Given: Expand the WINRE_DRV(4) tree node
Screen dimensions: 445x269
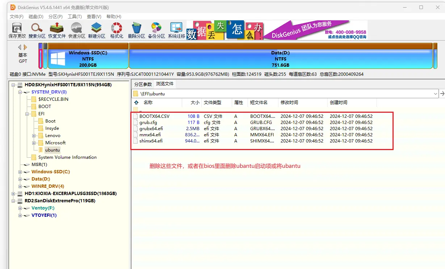Looking at the screenshot, I should point(20,186).
